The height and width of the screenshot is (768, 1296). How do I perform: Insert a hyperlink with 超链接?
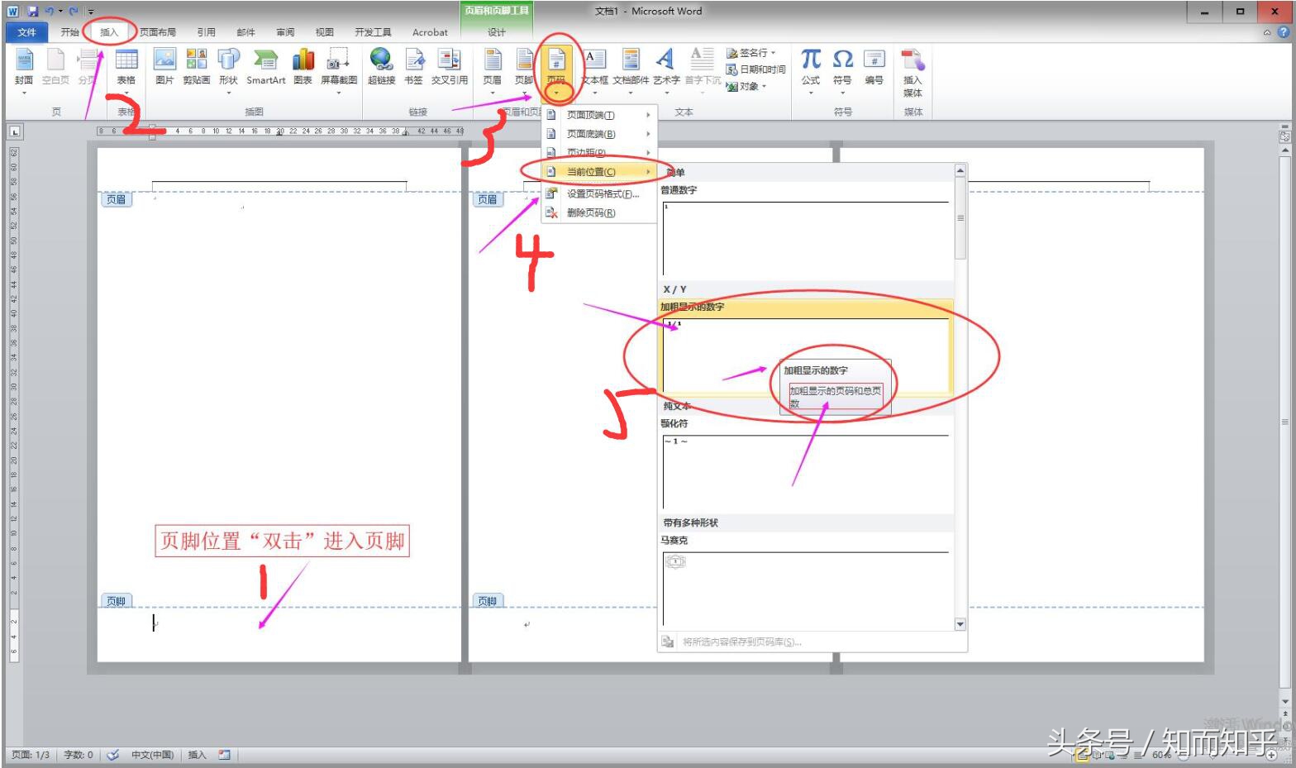pyautogui.click(x=381, y=68)
